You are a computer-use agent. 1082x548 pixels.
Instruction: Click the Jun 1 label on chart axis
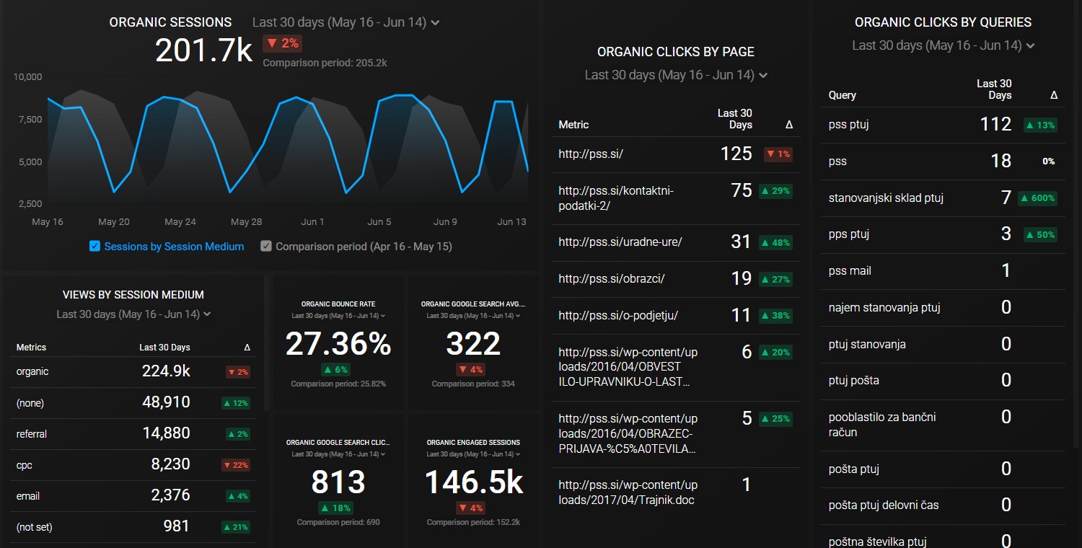click(x=312, y=222)
